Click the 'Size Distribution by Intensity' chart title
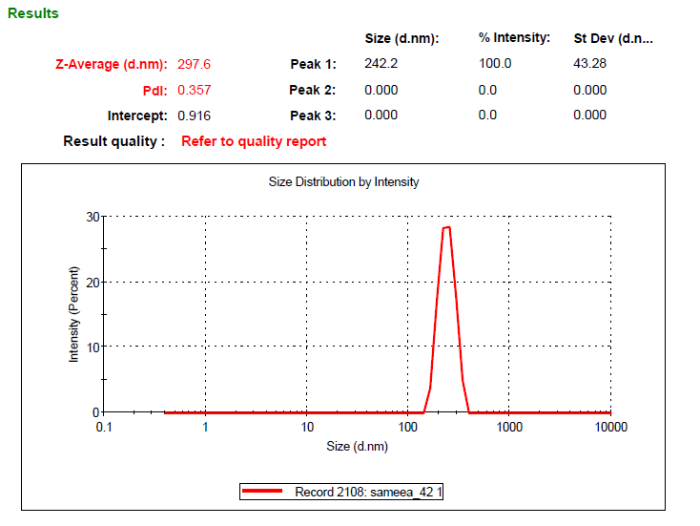Screen dimensions: 700x526 pyautogui.click(x=343, y=181)
